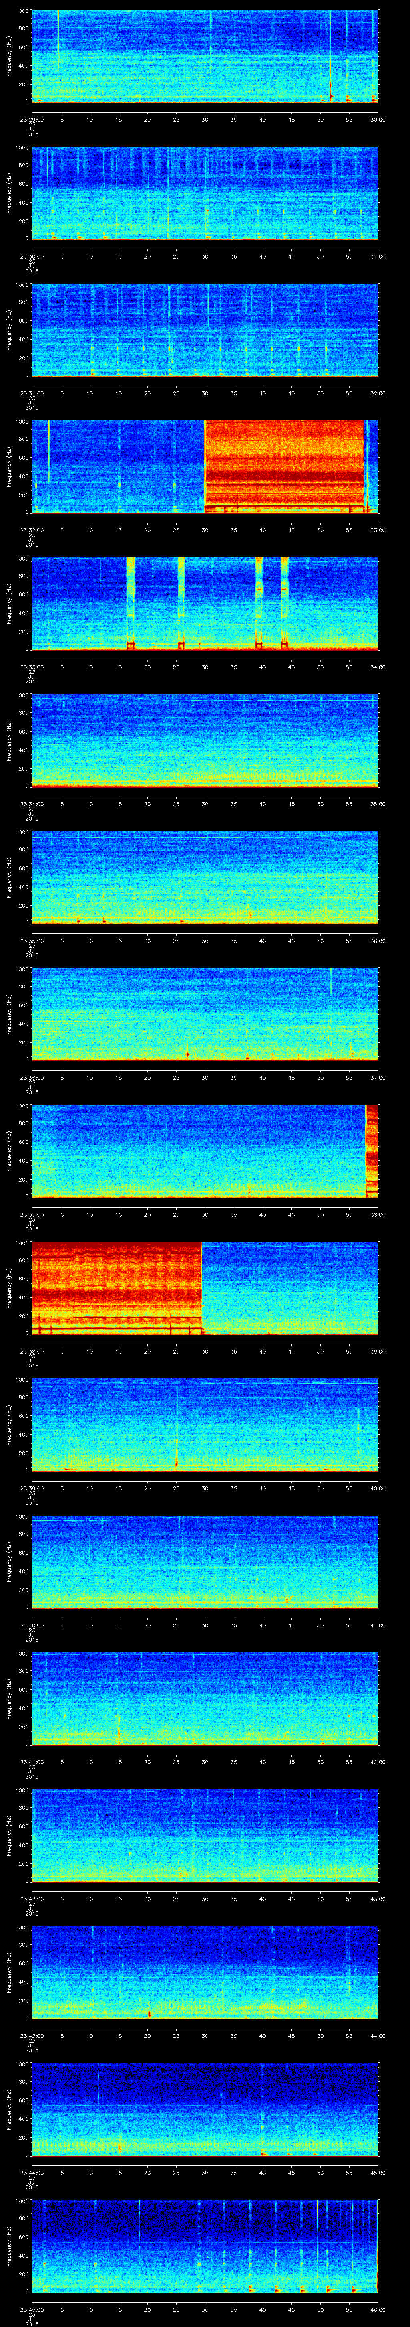Click the 23:39:00 time axis label
Image resolution: width=410 pixels, height=2327 pixels.
(x=32, y=1488)
